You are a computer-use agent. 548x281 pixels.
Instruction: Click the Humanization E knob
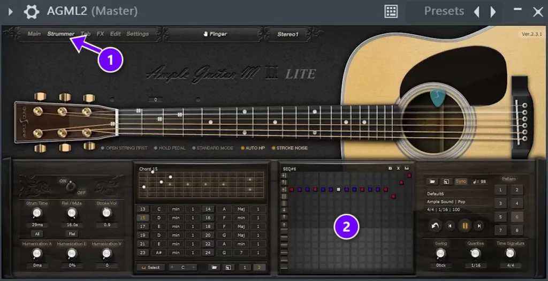pyautogui.click(x=72, y=253)
